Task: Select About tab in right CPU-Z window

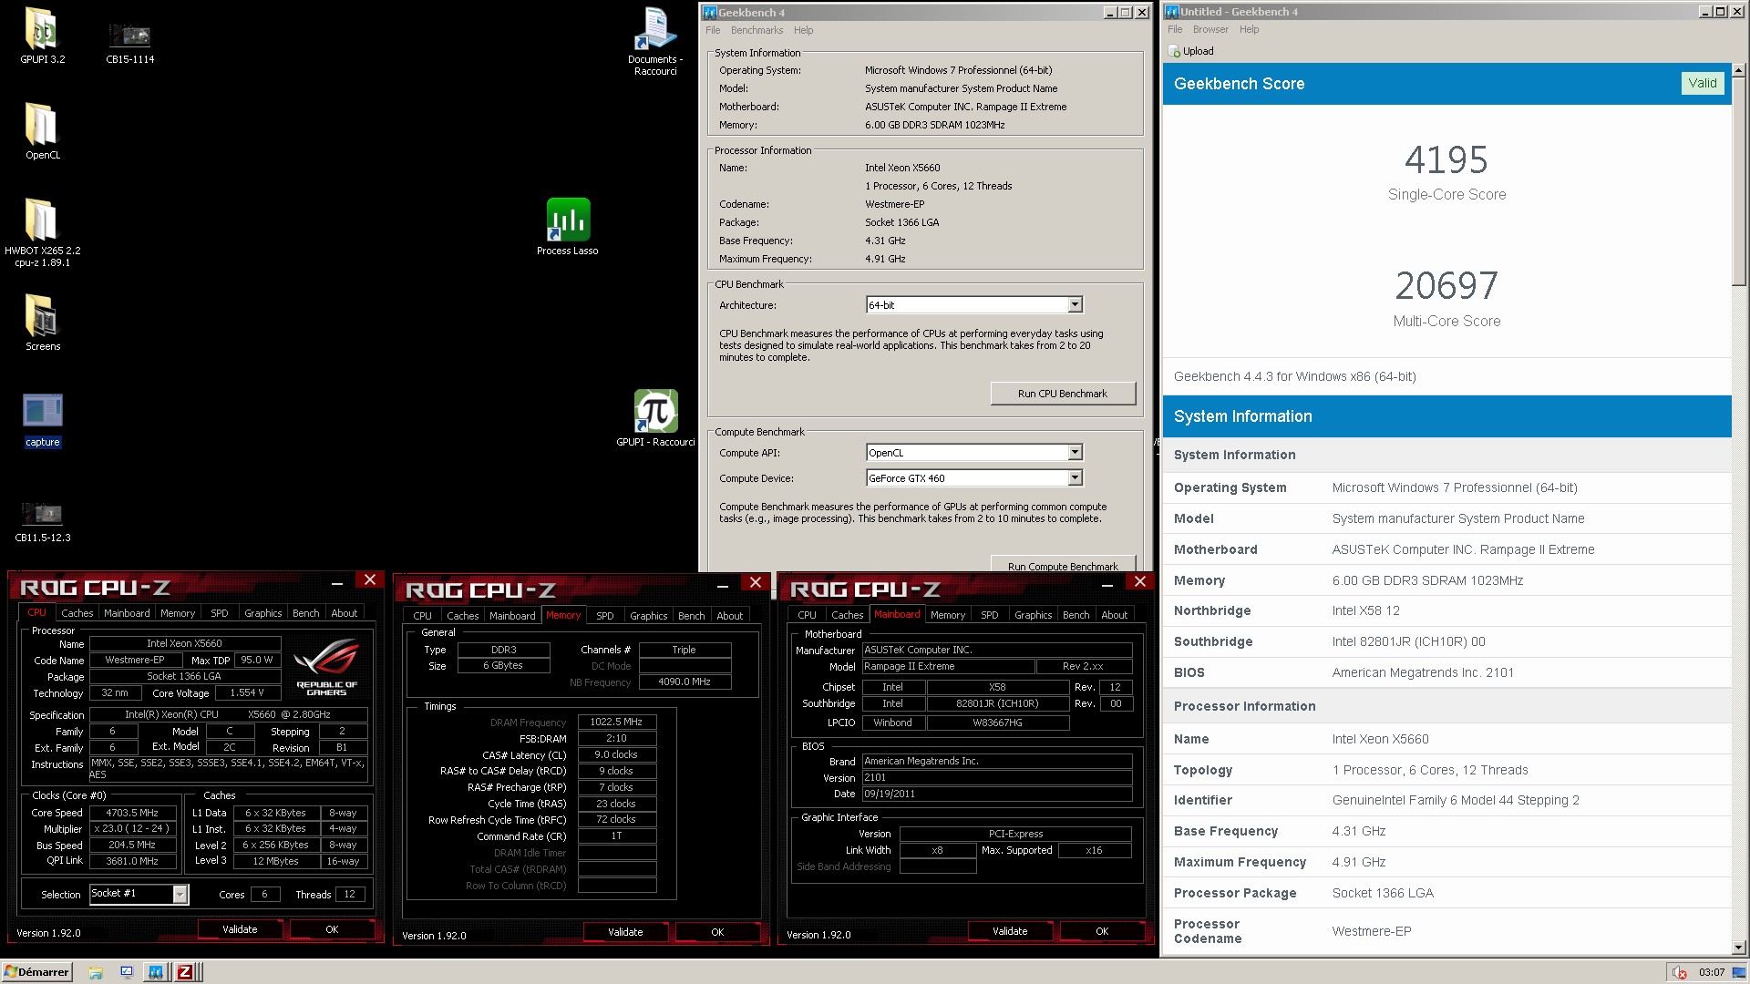Action: [1114, 615]
